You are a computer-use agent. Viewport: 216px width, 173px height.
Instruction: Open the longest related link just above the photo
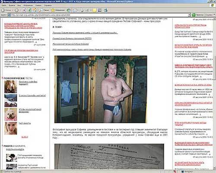(x=92, y=50)
